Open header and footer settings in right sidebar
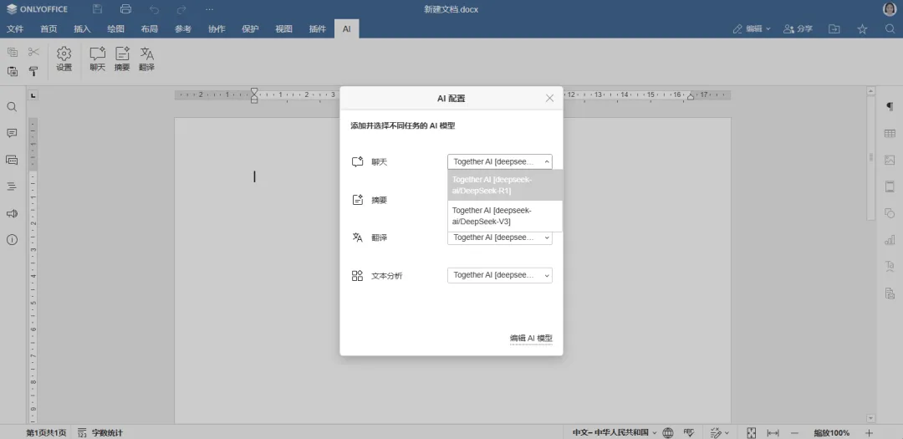903x439 pixels. coord(890,186)
